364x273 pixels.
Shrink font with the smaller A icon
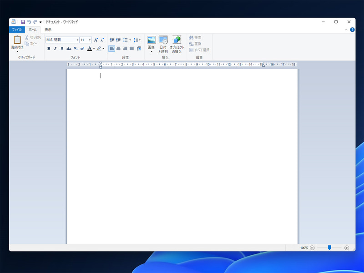click(x=102, y=40)
